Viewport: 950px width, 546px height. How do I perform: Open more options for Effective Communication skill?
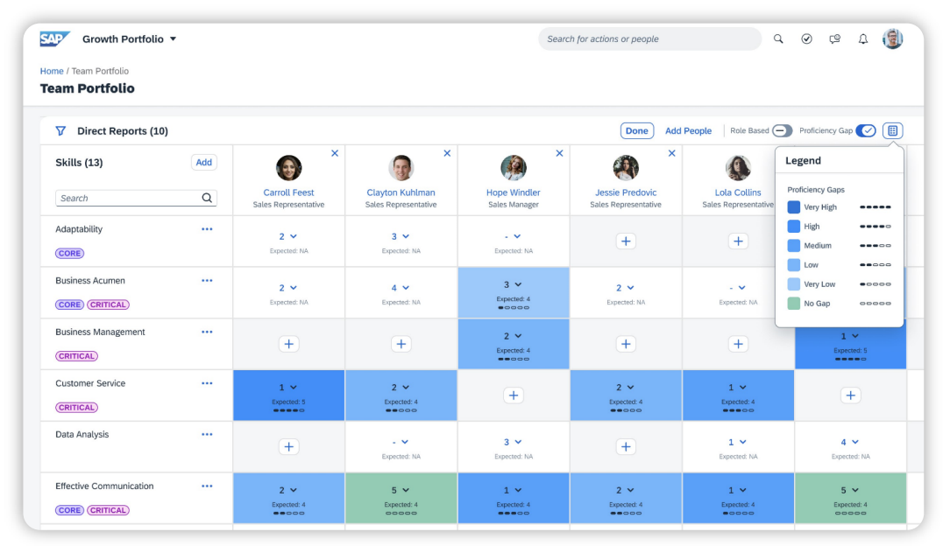pyautogui.click(x=207, y=486)
